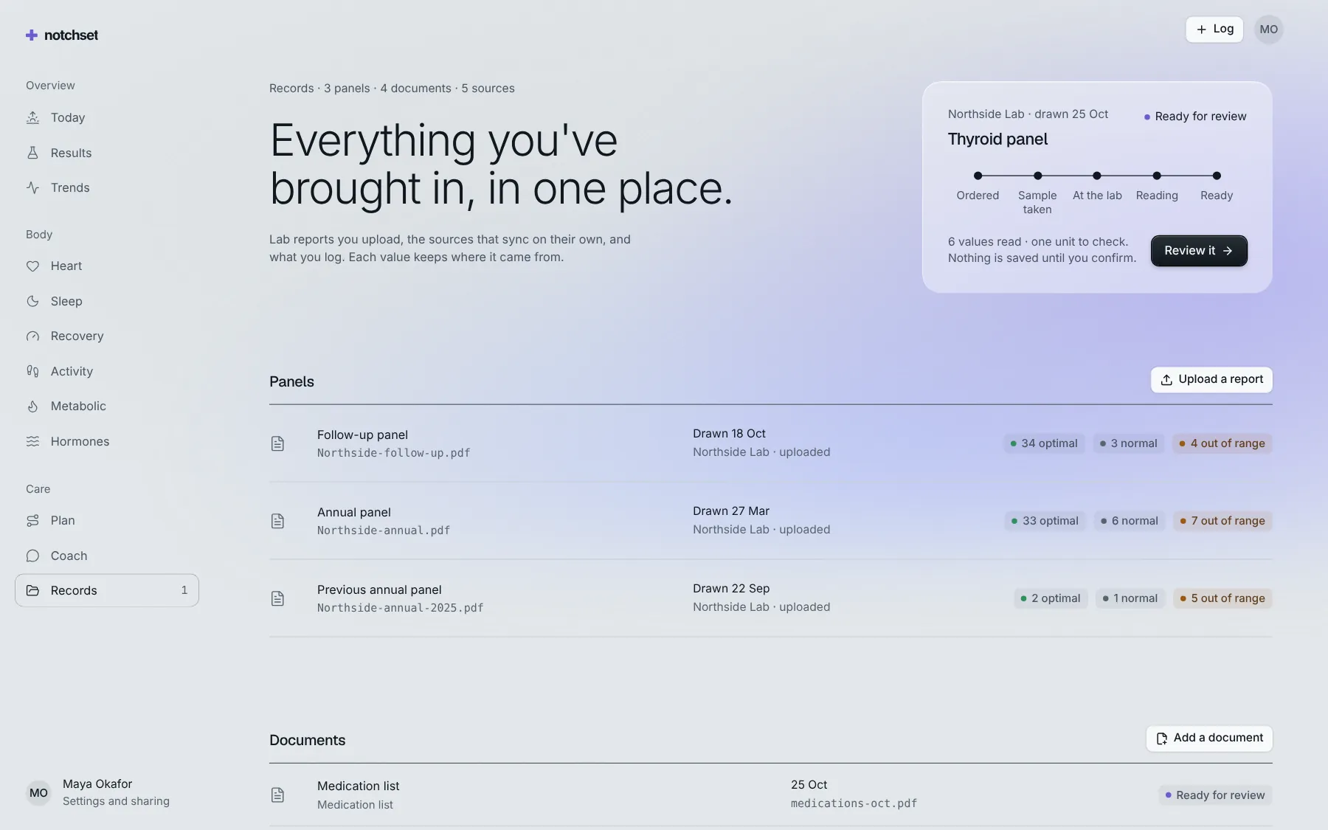Click the 34 optimal badge
The height and width of the screenshot is (830, 1328).
(x=1044, y=443)
